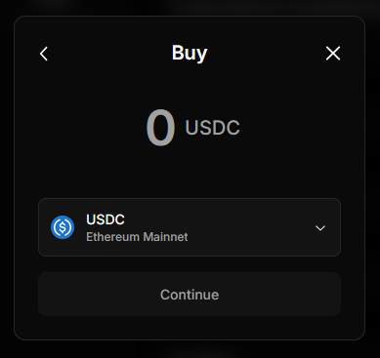Screen dimensions: 380x358
Task: Proceed by clicking Continue
Action: [190, 295]
